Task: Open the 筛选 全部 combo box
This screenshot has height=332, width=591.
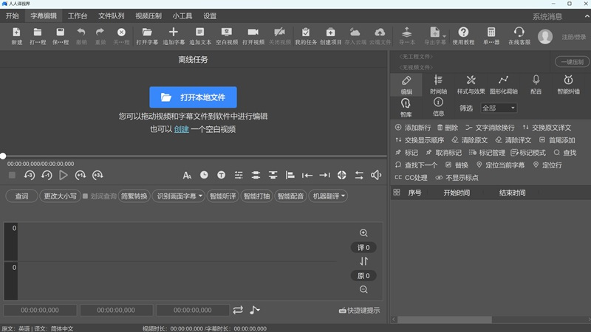Action: click(x=498, y=108)
